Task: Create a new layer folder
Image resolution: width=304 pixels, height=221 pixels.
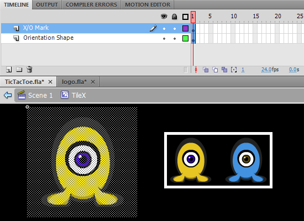Action: 19,69
